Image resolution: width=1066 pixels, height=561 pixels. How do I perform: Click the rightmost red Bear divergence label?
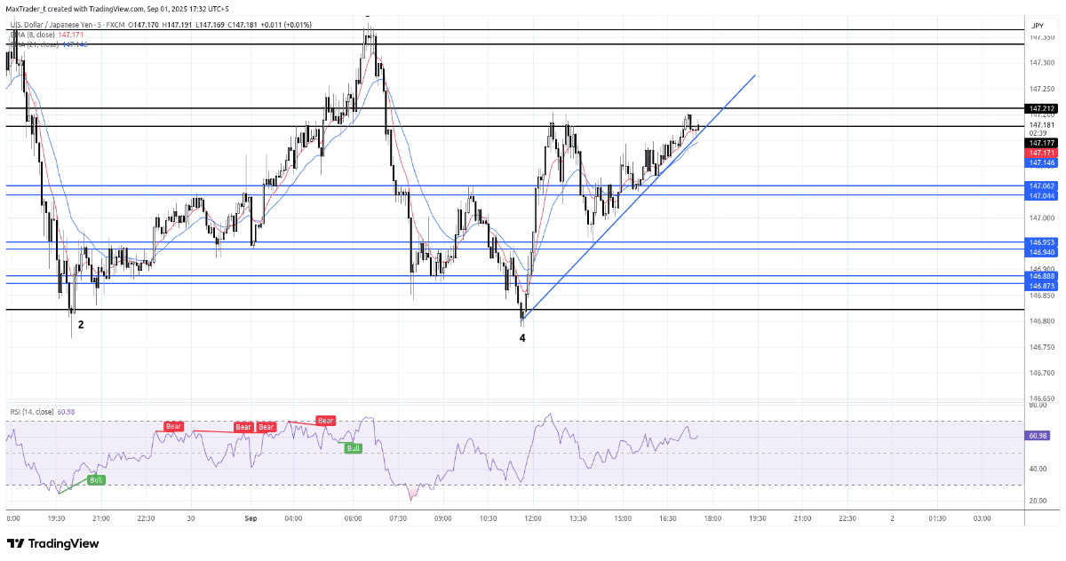(x=326, y=421)
